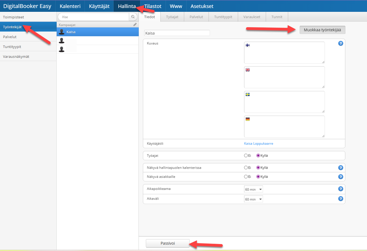The height and width of the screenshot is (251, 367).
Task: Click the German description text area
Action: (284, 127)
